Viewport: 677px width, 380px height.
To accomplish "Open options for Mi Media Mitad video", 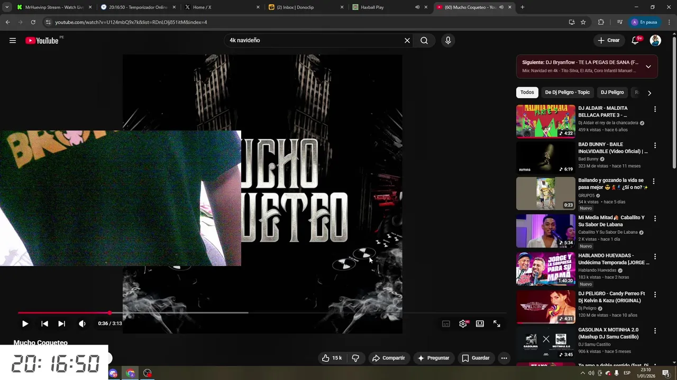I will [655, 218].
